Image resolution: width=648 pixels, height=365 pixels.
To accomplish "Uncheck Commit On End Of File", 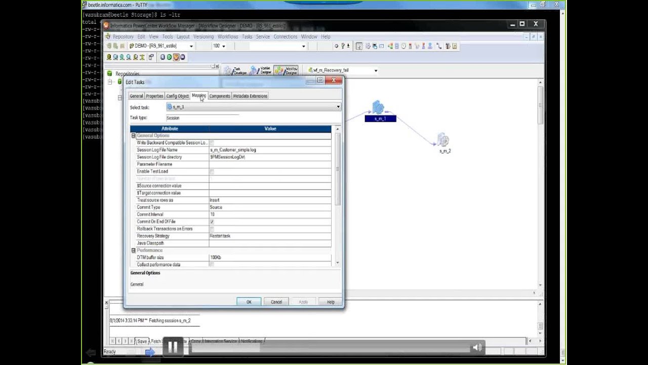I will [x=212, y=222].
